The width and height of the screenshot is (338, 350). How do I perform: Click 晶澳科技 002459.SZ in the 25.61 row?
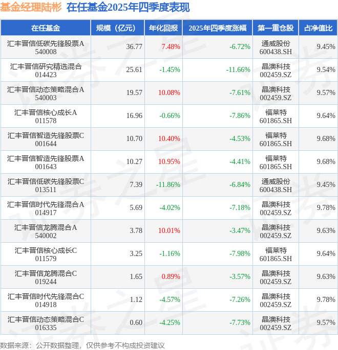click(x=276, y=71)
